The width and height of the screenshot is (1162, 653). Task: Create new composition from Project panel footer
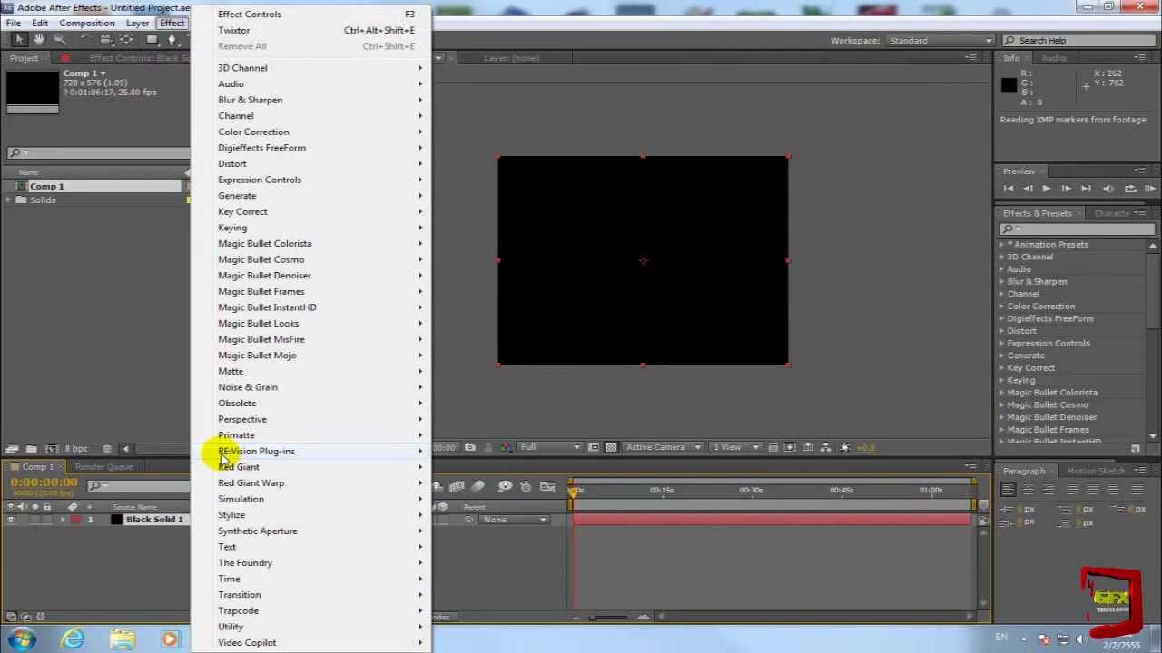point(52,449)
